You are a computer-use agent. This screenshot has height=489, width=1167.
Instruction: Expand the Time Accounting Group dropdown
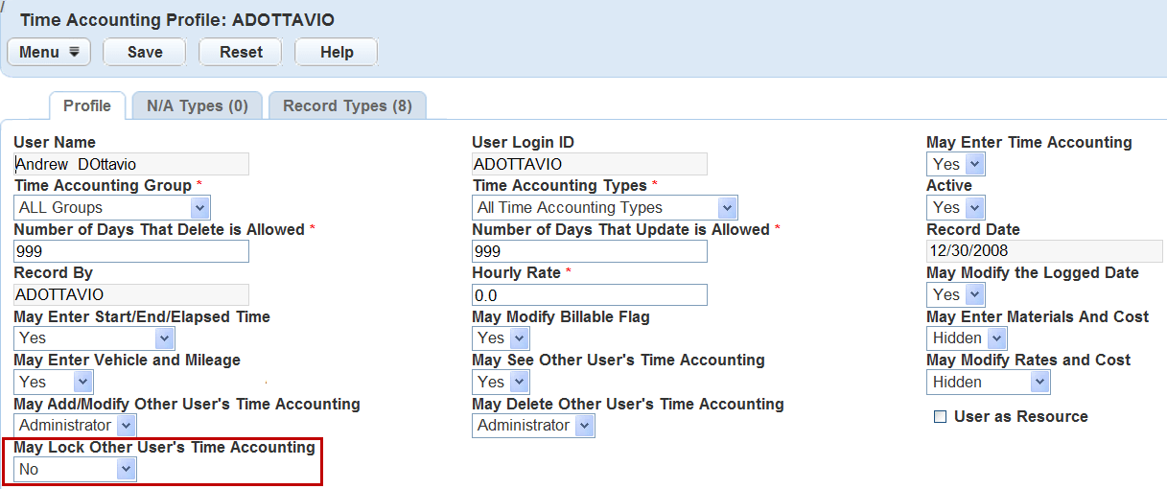pyautogui.click(x=112, y=208)
